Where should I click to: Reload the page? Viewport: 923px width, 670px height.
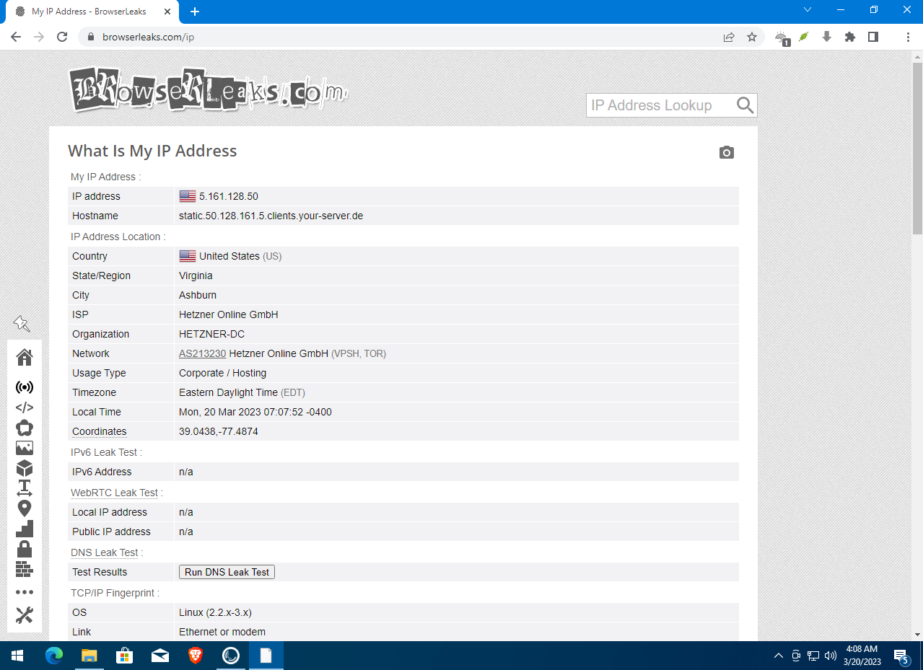[62, 37]
